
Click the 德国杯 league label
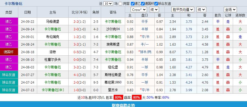tap(9, 52)
